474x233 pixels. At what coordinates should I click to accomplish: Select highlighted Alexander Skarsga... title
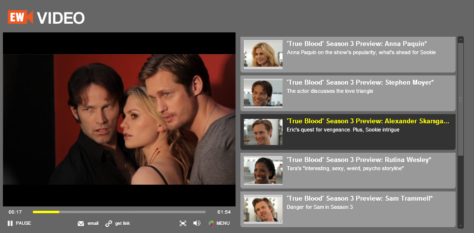click(x=368, y=121)
